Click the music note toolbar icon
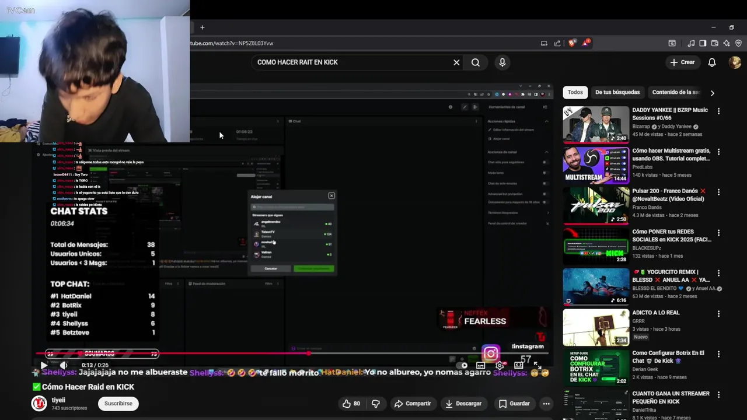The width and height of the screenshot is (747, 420). tap(691, 43)
